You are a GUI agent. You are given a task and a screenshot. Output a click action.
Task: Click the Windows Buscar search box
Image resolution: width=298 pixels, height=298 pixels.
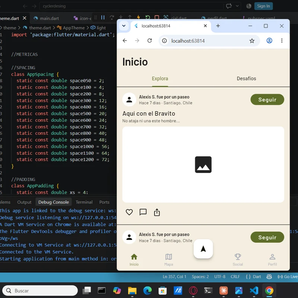(40, 291)
